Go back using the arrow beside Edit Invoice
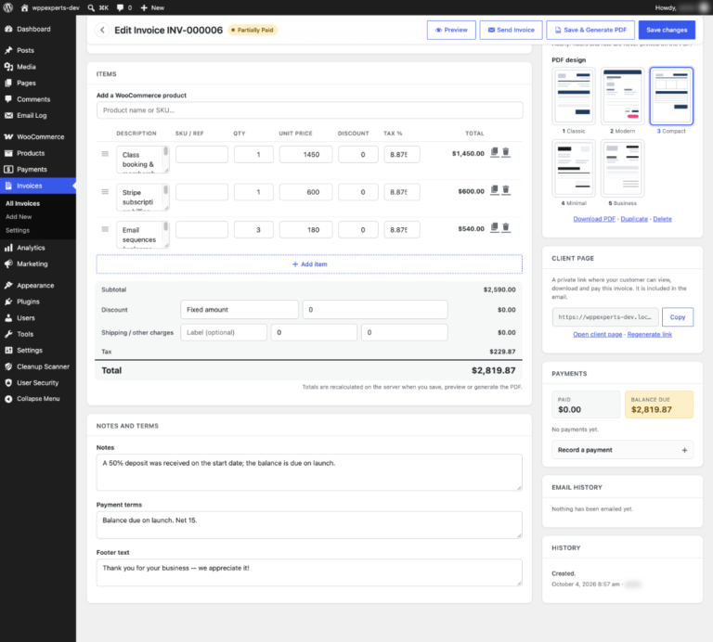The image size is (713, 642). [102, 30]
